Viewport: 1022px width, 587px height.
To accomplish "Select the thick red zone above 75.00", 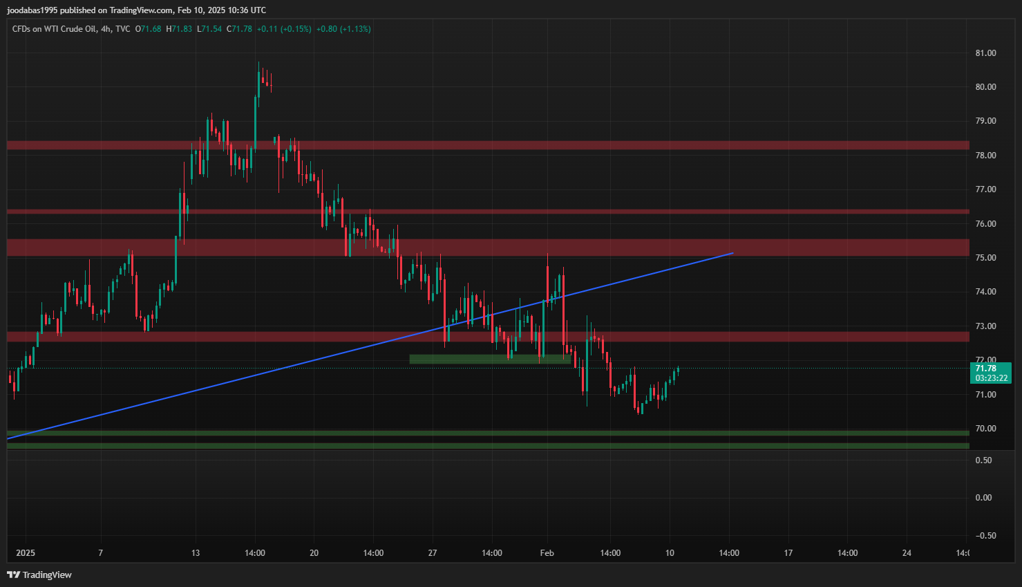I will click(x=488, y=248).
